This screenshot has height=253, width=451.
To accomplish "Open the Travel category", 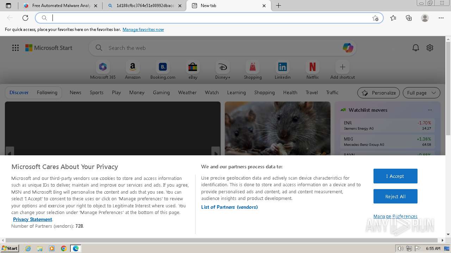I will pyautogui.click(x=312, y=92).
